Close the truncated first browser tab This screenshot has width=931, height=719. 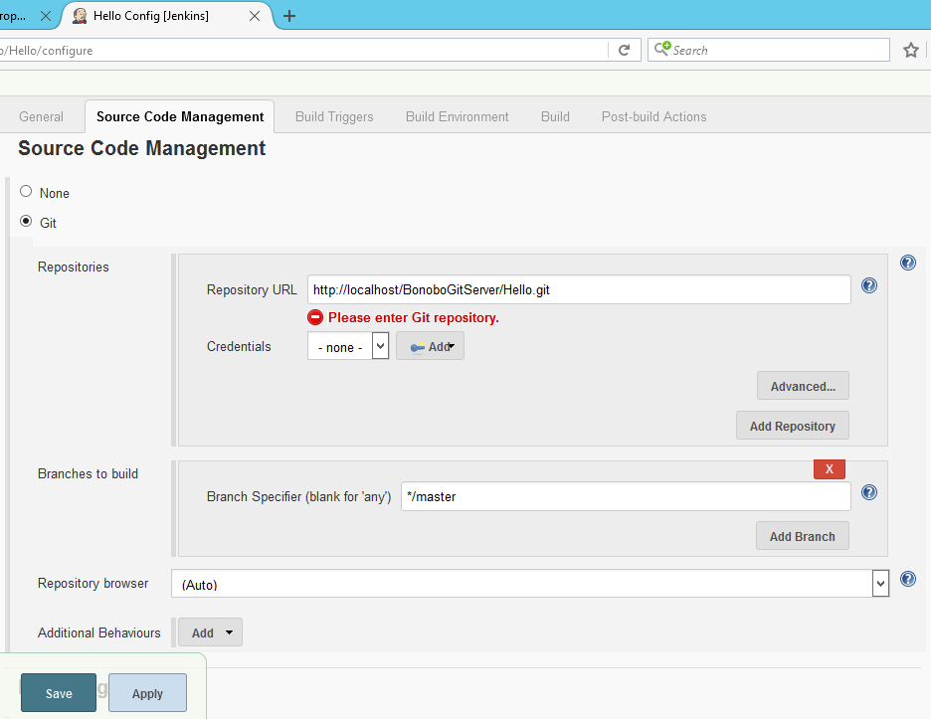pos(46,16)
